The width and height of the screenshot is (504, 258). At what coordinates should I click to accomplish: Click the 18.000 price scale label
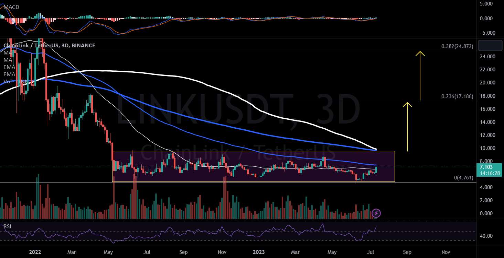(487, 96)
